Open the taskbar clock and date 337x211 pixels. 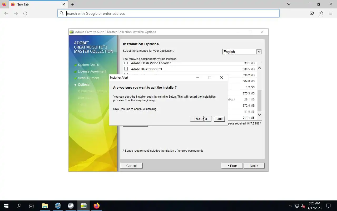314,206
